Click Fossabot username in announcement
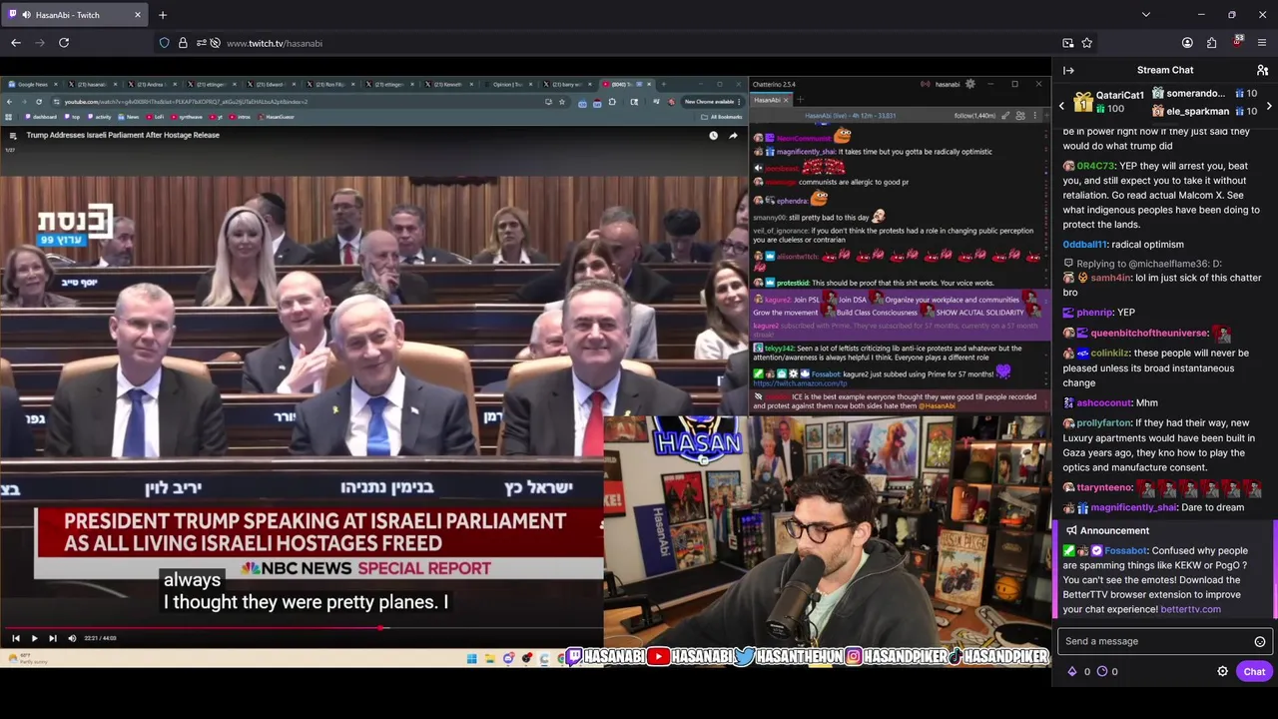The height and width of the screenshot is (719, 1278). pyautogui.click(x=1125, y=550)
